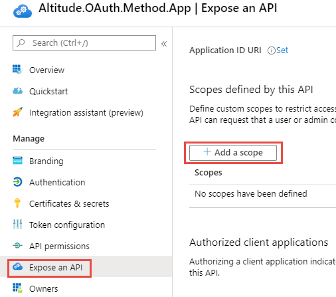The image size is (336, 297).
Task: Click the Integration assistant rocket icon
Action: click(x=17, y=112)
